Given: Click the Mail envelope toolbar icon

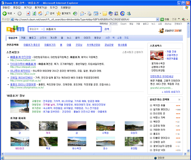Looking at the screenshot, I should [82, 13].
